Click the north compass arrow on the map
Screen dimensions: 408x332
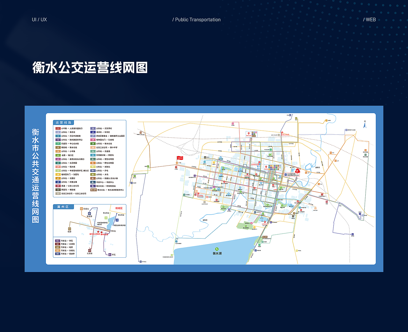365,125
